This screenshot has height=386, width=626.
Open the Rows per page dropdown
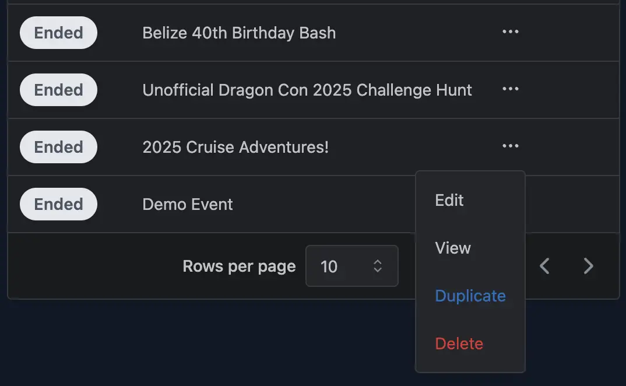(351, 266)
